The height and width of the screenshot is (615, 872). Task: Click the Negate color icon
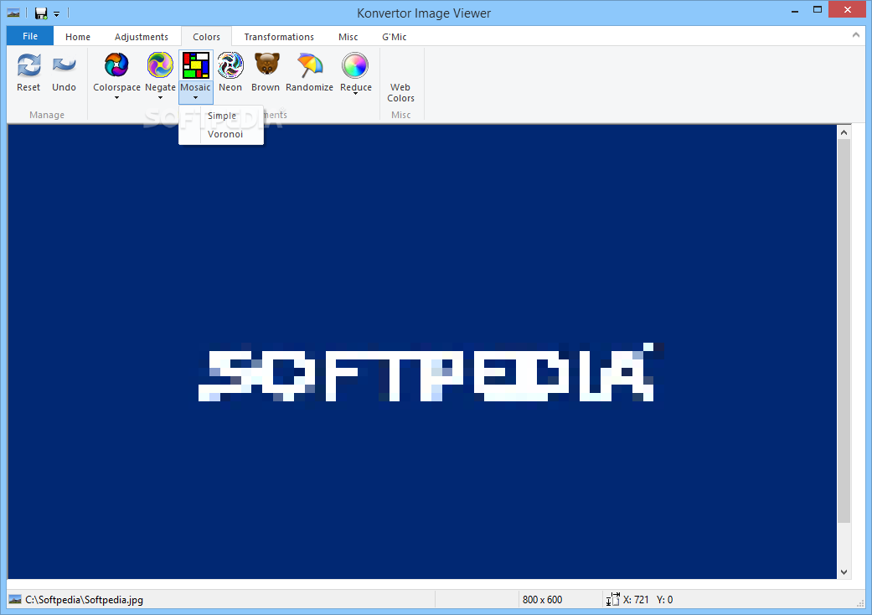point(160,65)
